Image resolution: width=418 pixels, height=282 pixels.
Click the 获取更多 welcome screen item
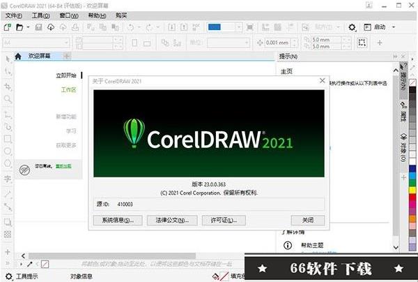66,145
